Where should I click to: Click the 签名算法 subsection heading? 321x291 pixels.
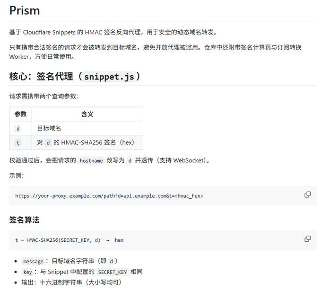[24, 220]
